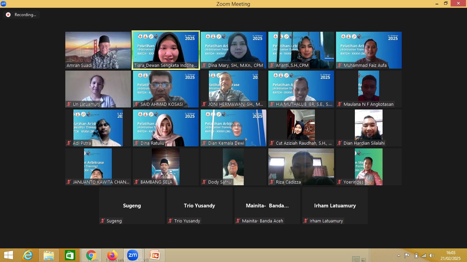Open the Action Center flag icon
Screen dimensions: 467x262
[407, 256]
